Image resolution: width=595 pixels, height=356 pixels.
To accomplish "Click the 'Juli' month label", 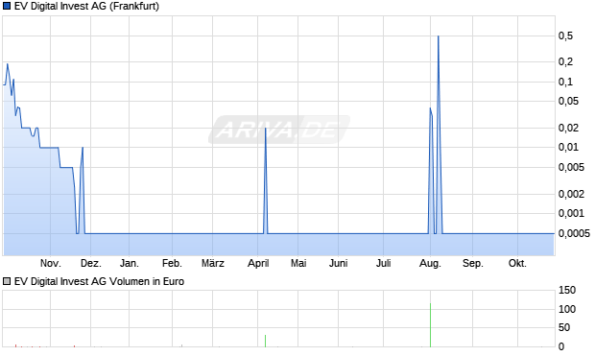I will [x=383, y=263].
